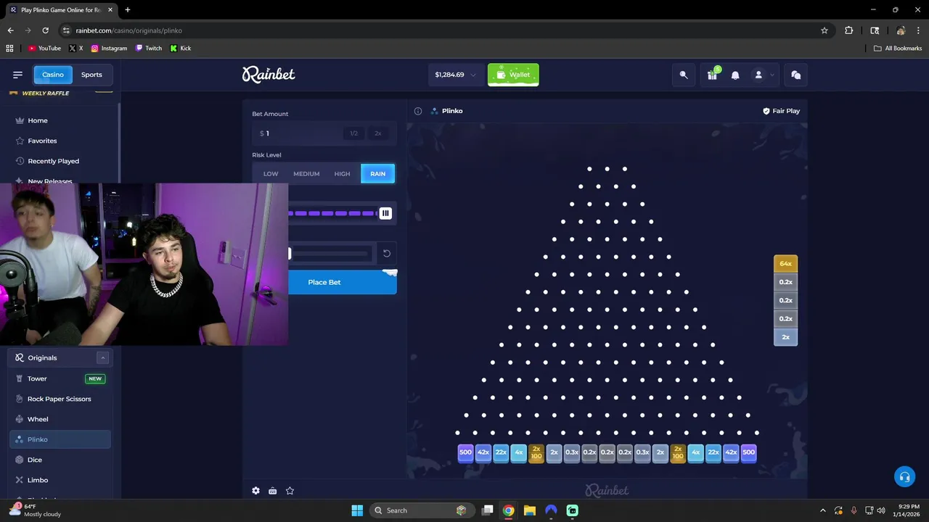Image resolution: width=929 pixels, height=522 pixels.
Task: Switch to the Sports section
Action: (x=91, y=75)
